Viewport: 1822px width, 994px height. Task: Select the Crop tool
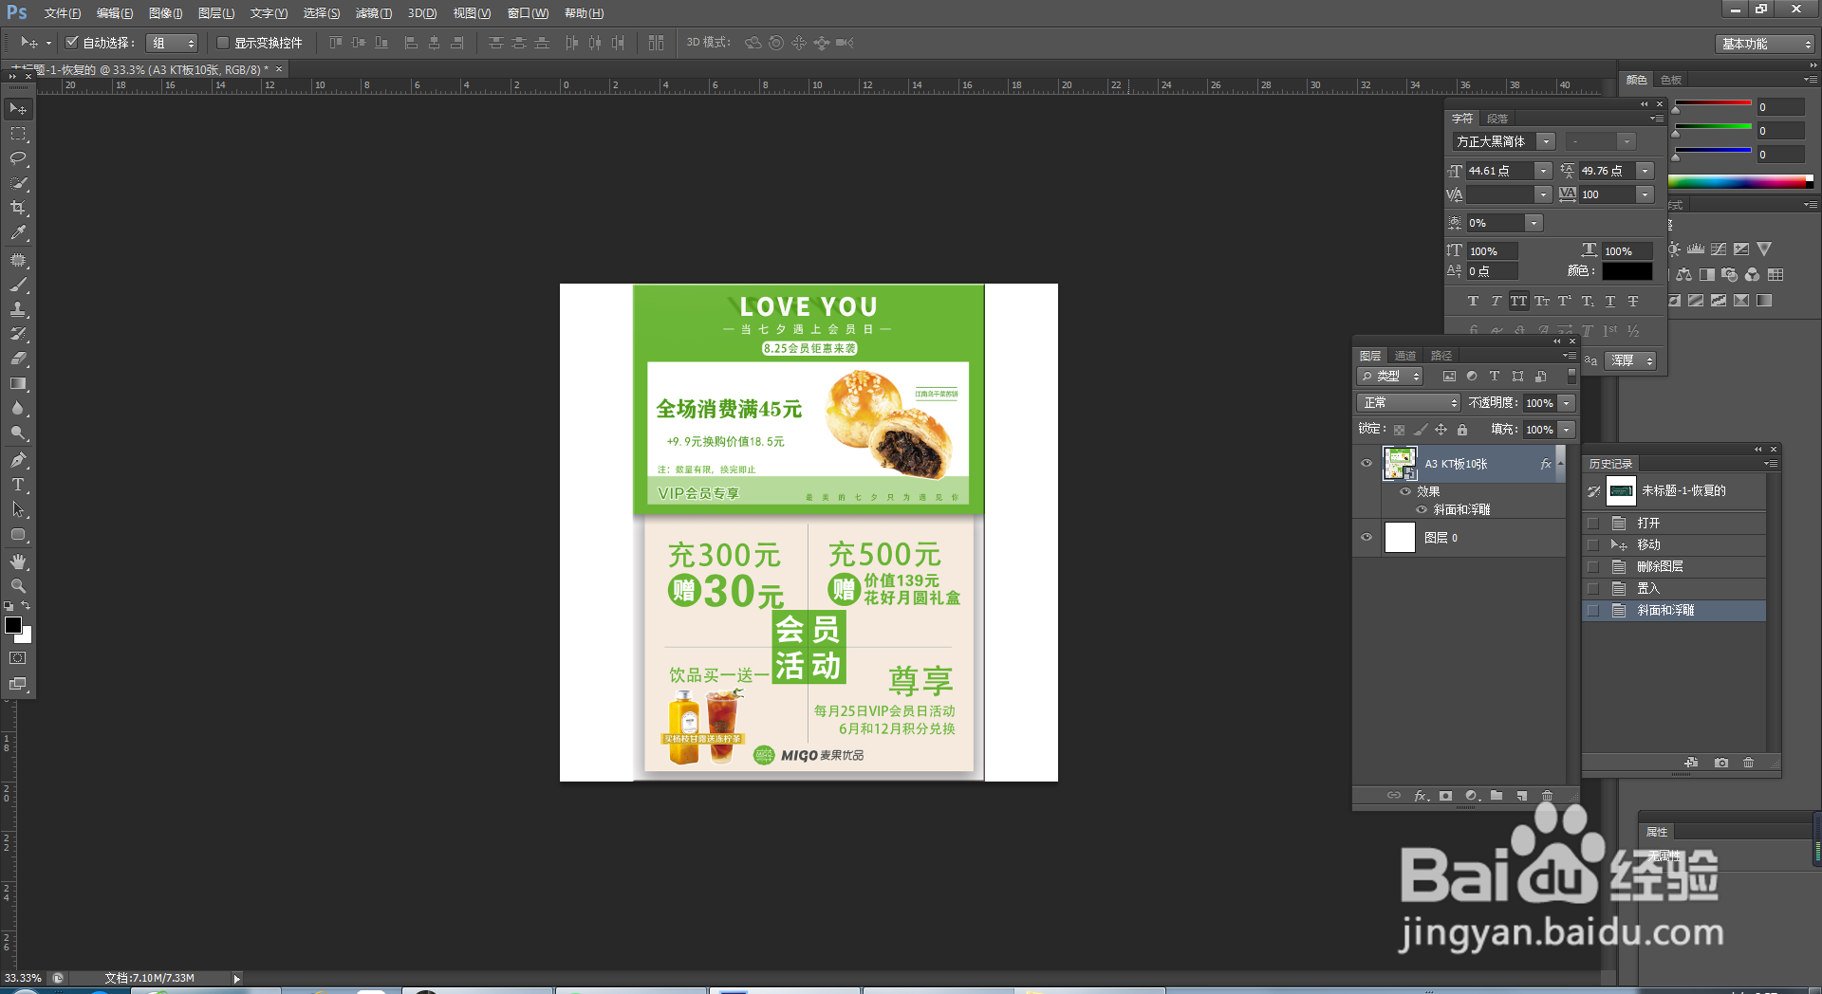pyautogui.click(x=18, y=208)
